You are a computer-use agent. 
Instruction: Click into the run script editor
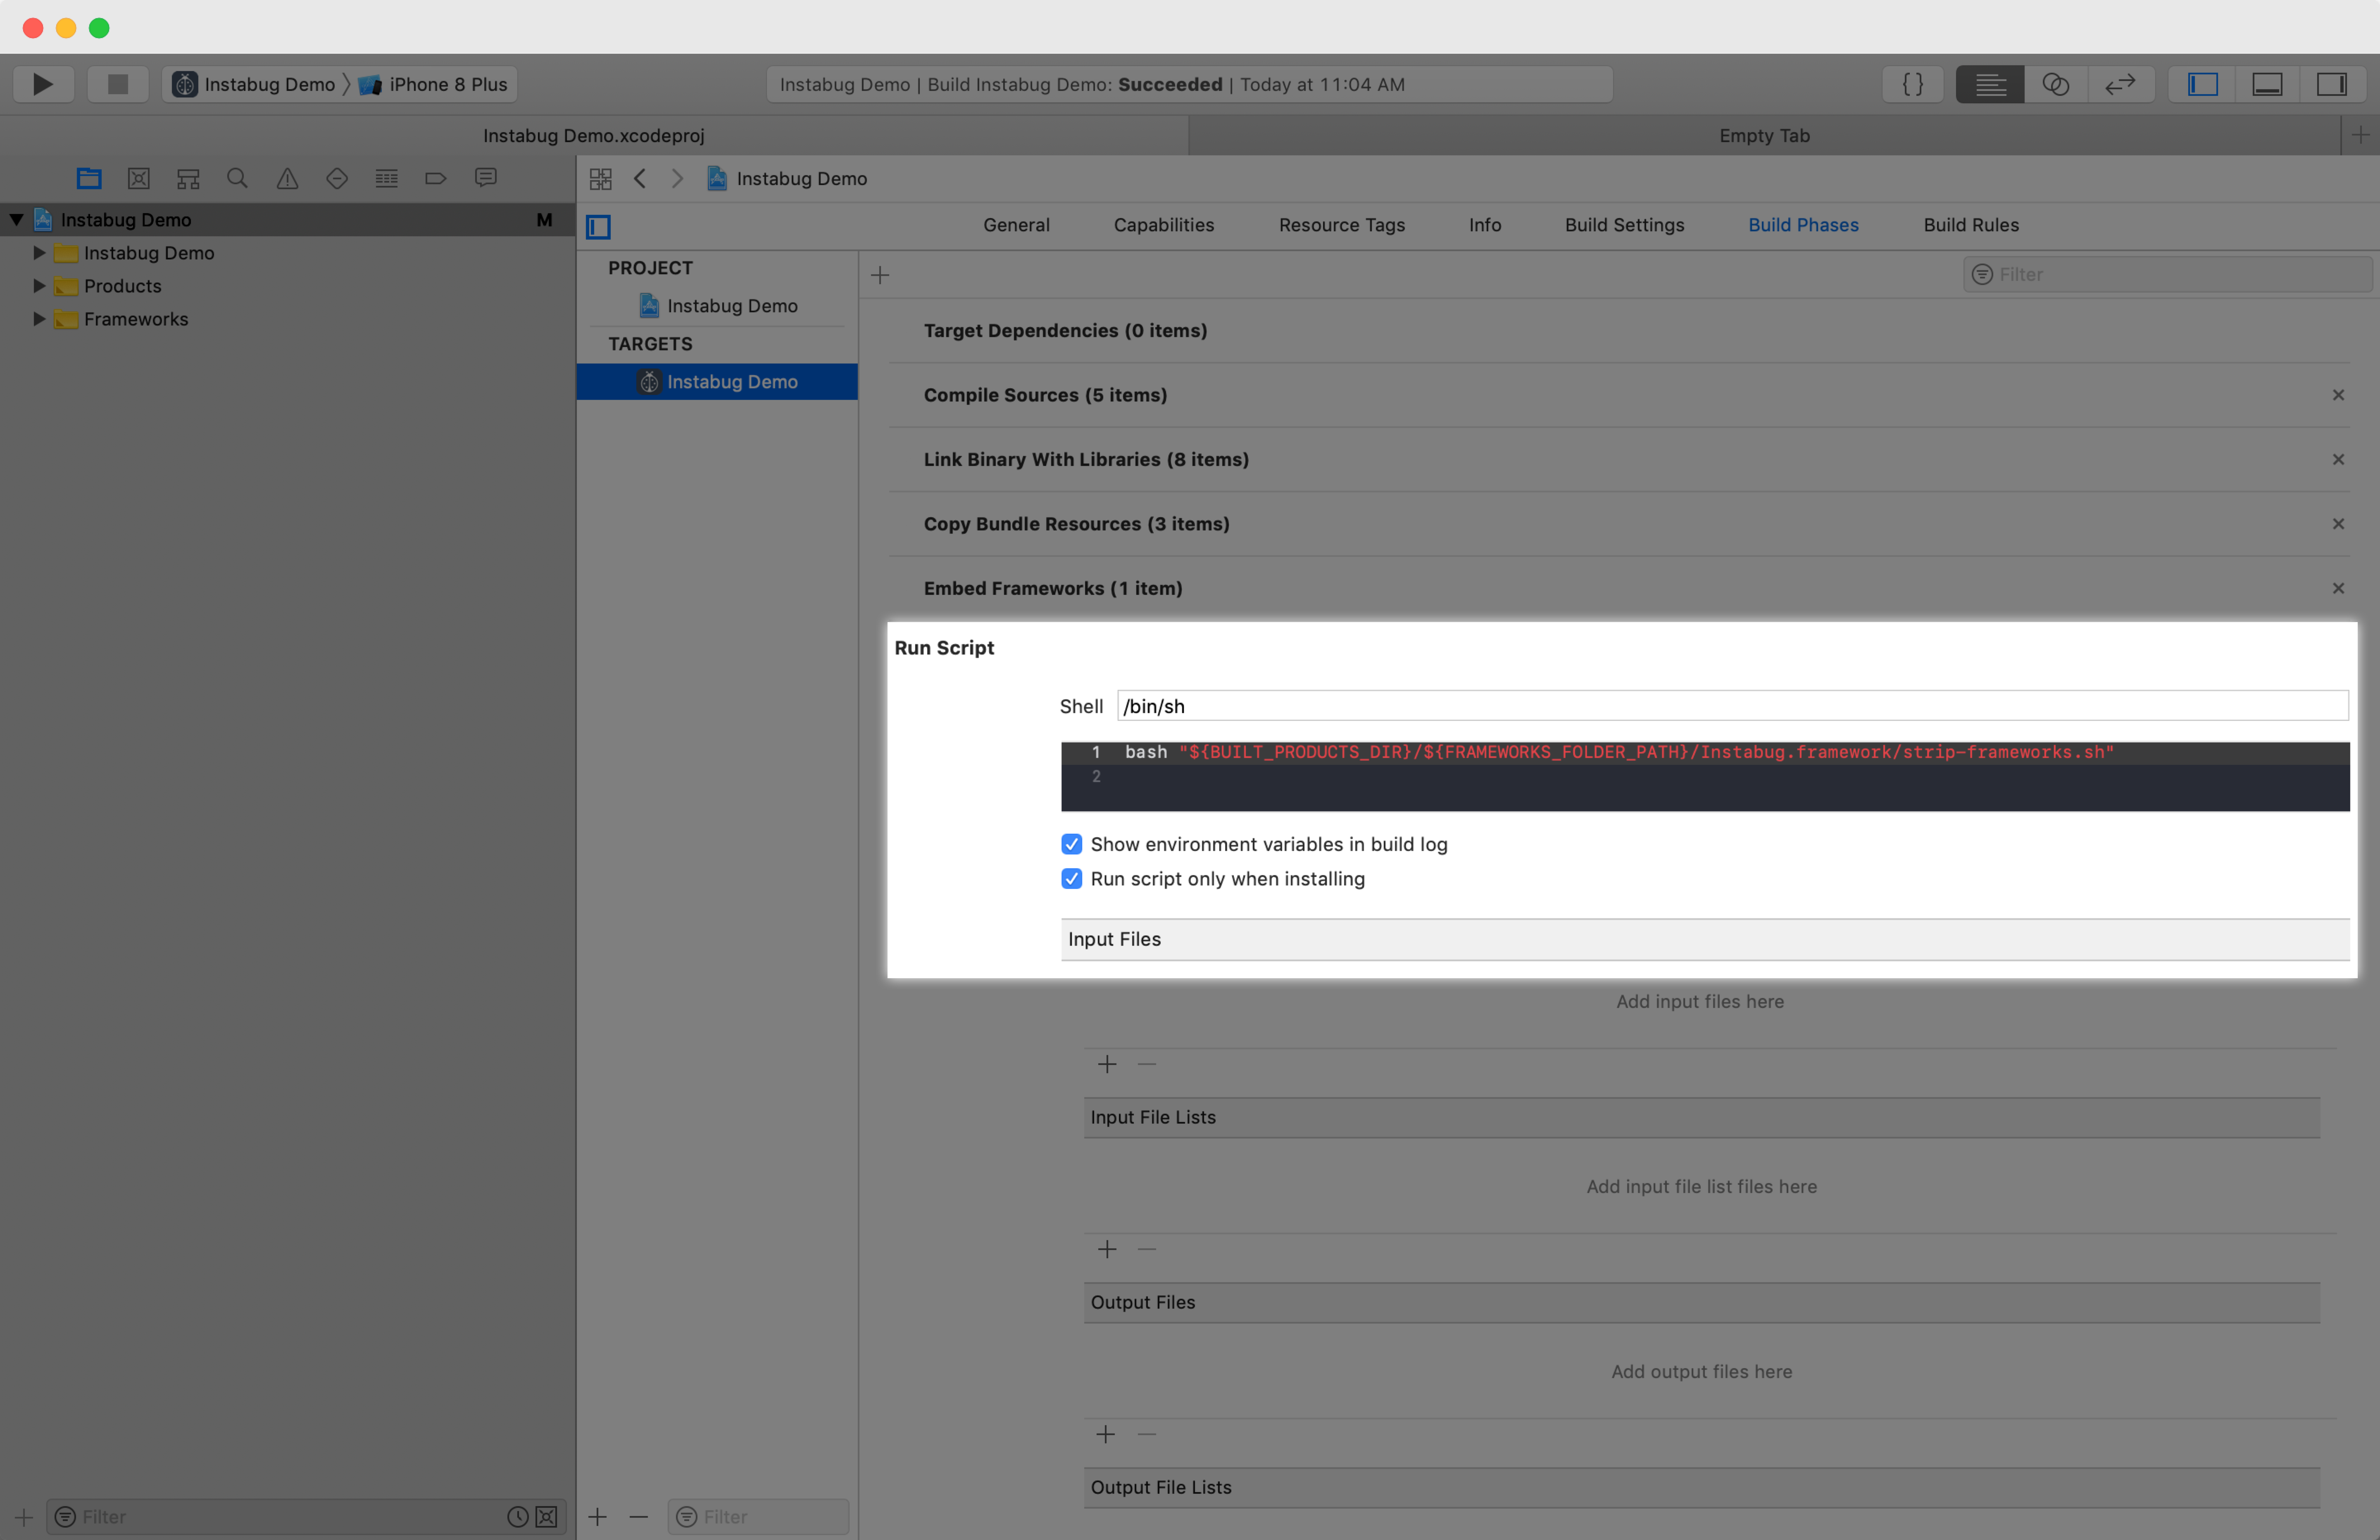[x=1704, y=776]
